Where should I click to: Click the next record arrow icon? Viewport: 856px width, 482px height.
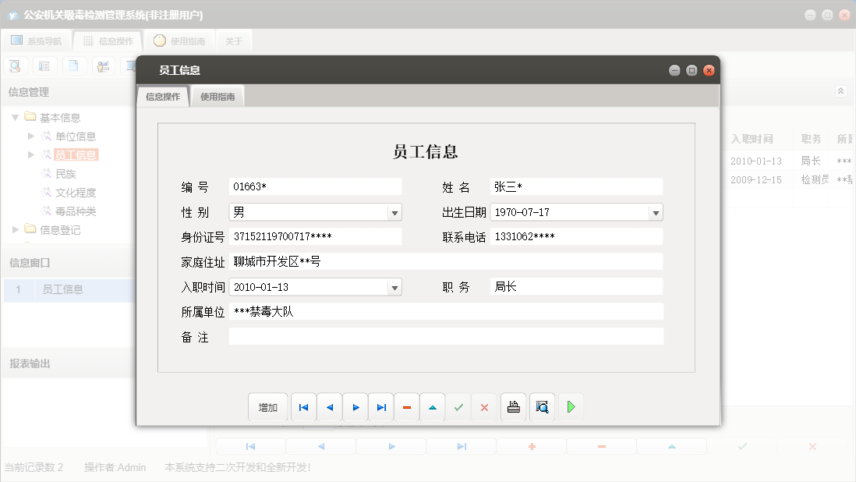tap(355, 406)
